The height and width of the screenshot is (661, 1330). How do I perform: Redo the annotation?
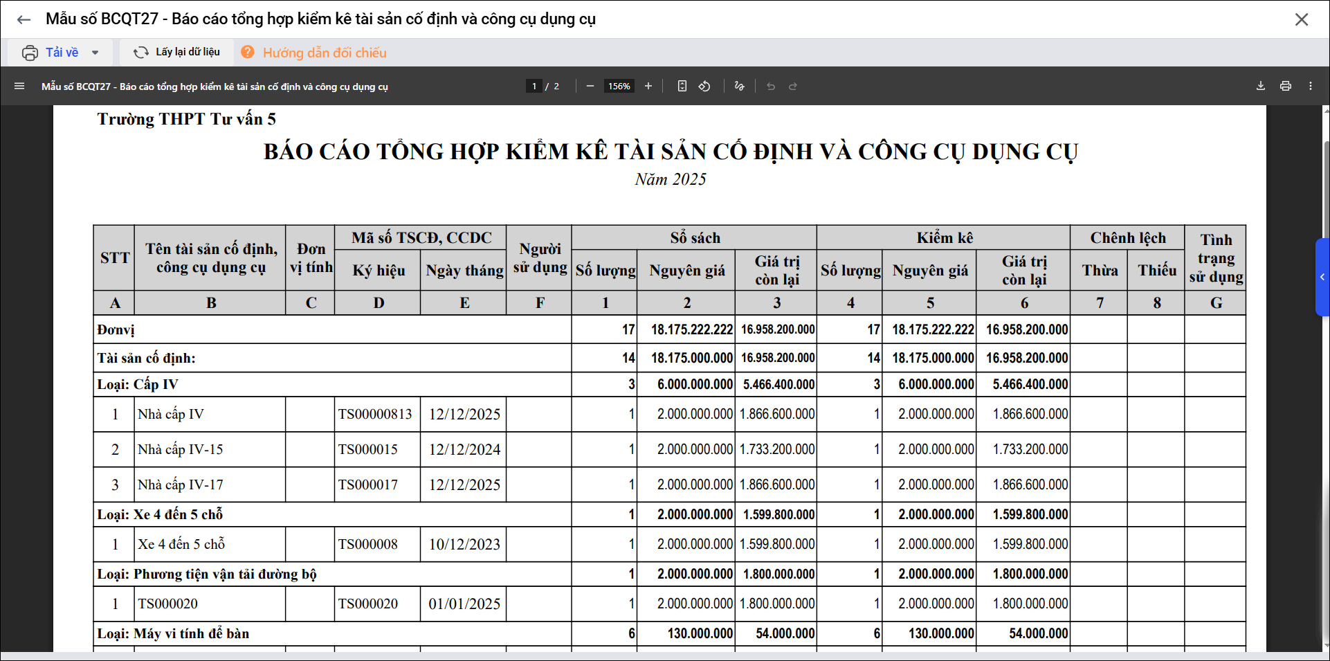(793, 86)
